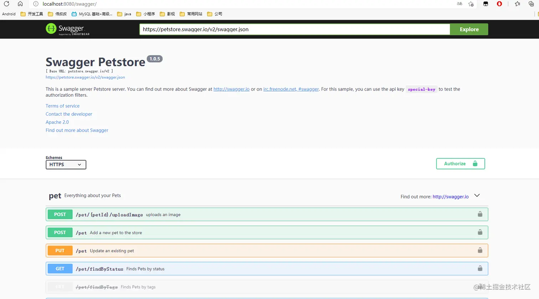The image size is (539, 299).
Task: Click lock icon on PUT /pet row
Action: (x=480, y=250)
